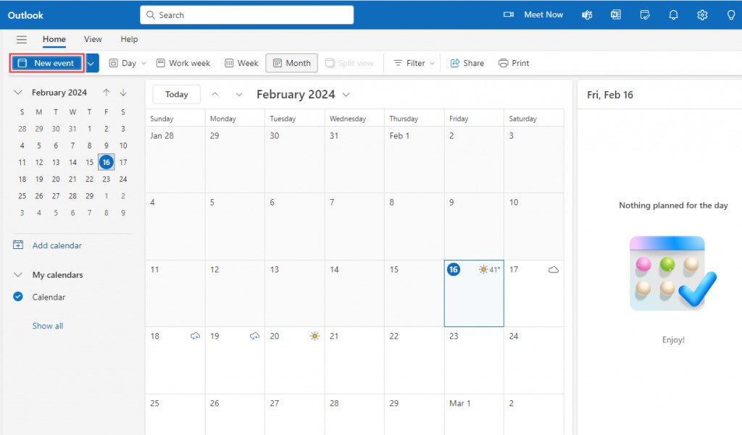Click in the Search field
Viewport: 742px width, 435px height.
click(x=246, y=14)
